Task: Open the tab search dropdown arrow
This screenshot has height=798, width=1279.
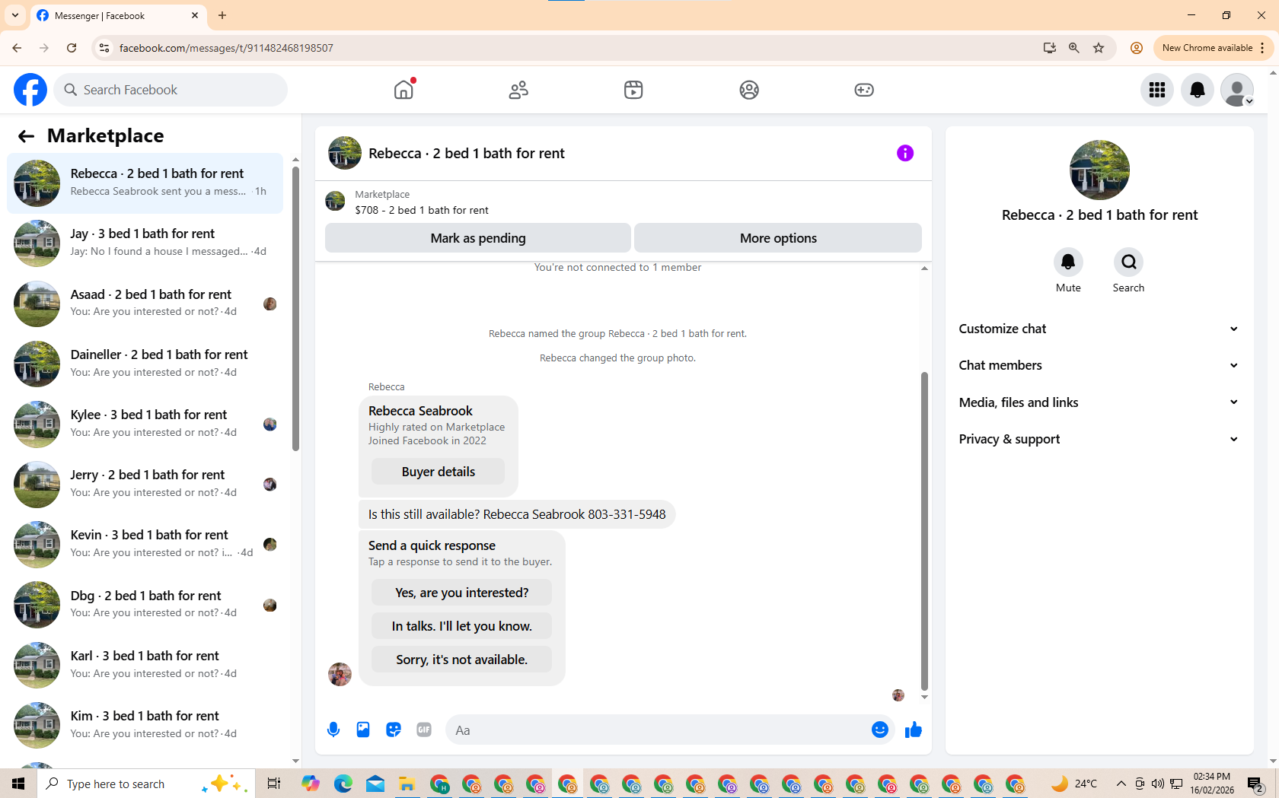Action: (x=15, y=15)
